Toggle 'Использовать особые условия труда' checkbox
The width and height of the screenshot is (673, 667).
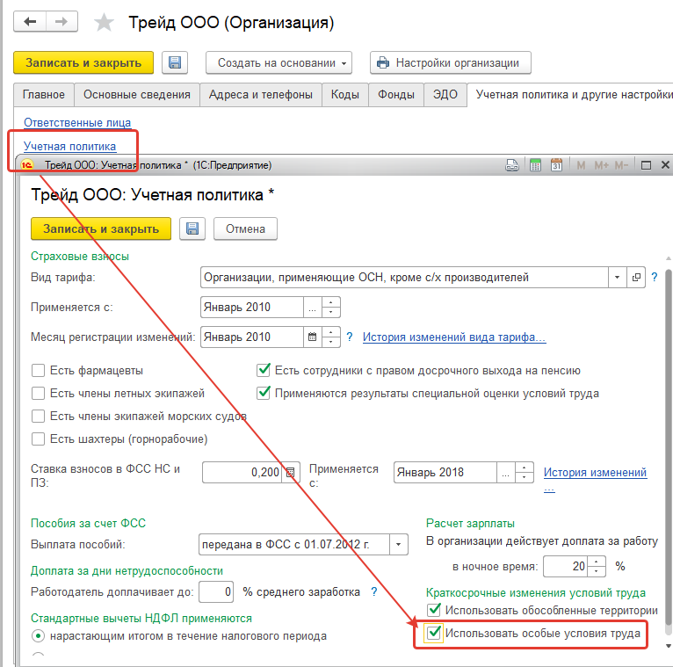pos(434,633)
